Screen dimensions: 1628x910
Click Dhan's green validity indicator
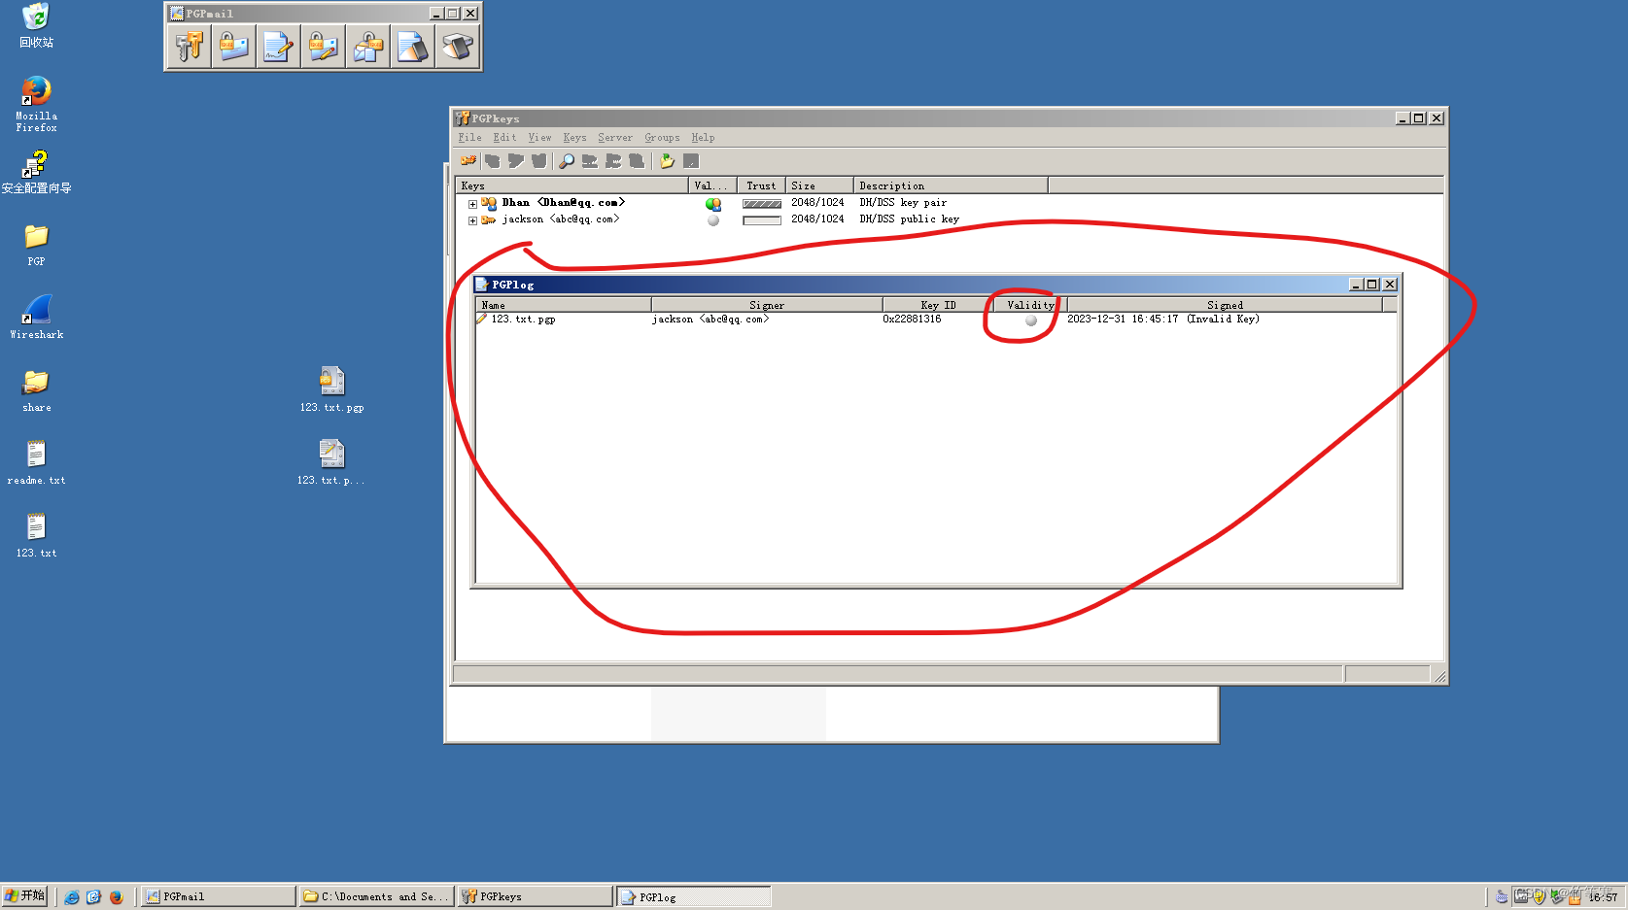713,204
